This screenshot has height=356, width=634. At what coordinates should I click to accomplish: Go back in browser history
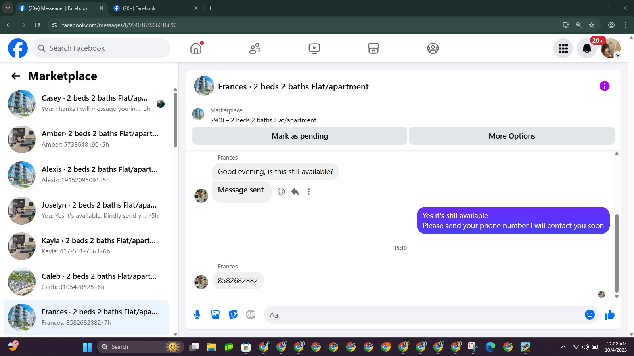coord(9,25)
